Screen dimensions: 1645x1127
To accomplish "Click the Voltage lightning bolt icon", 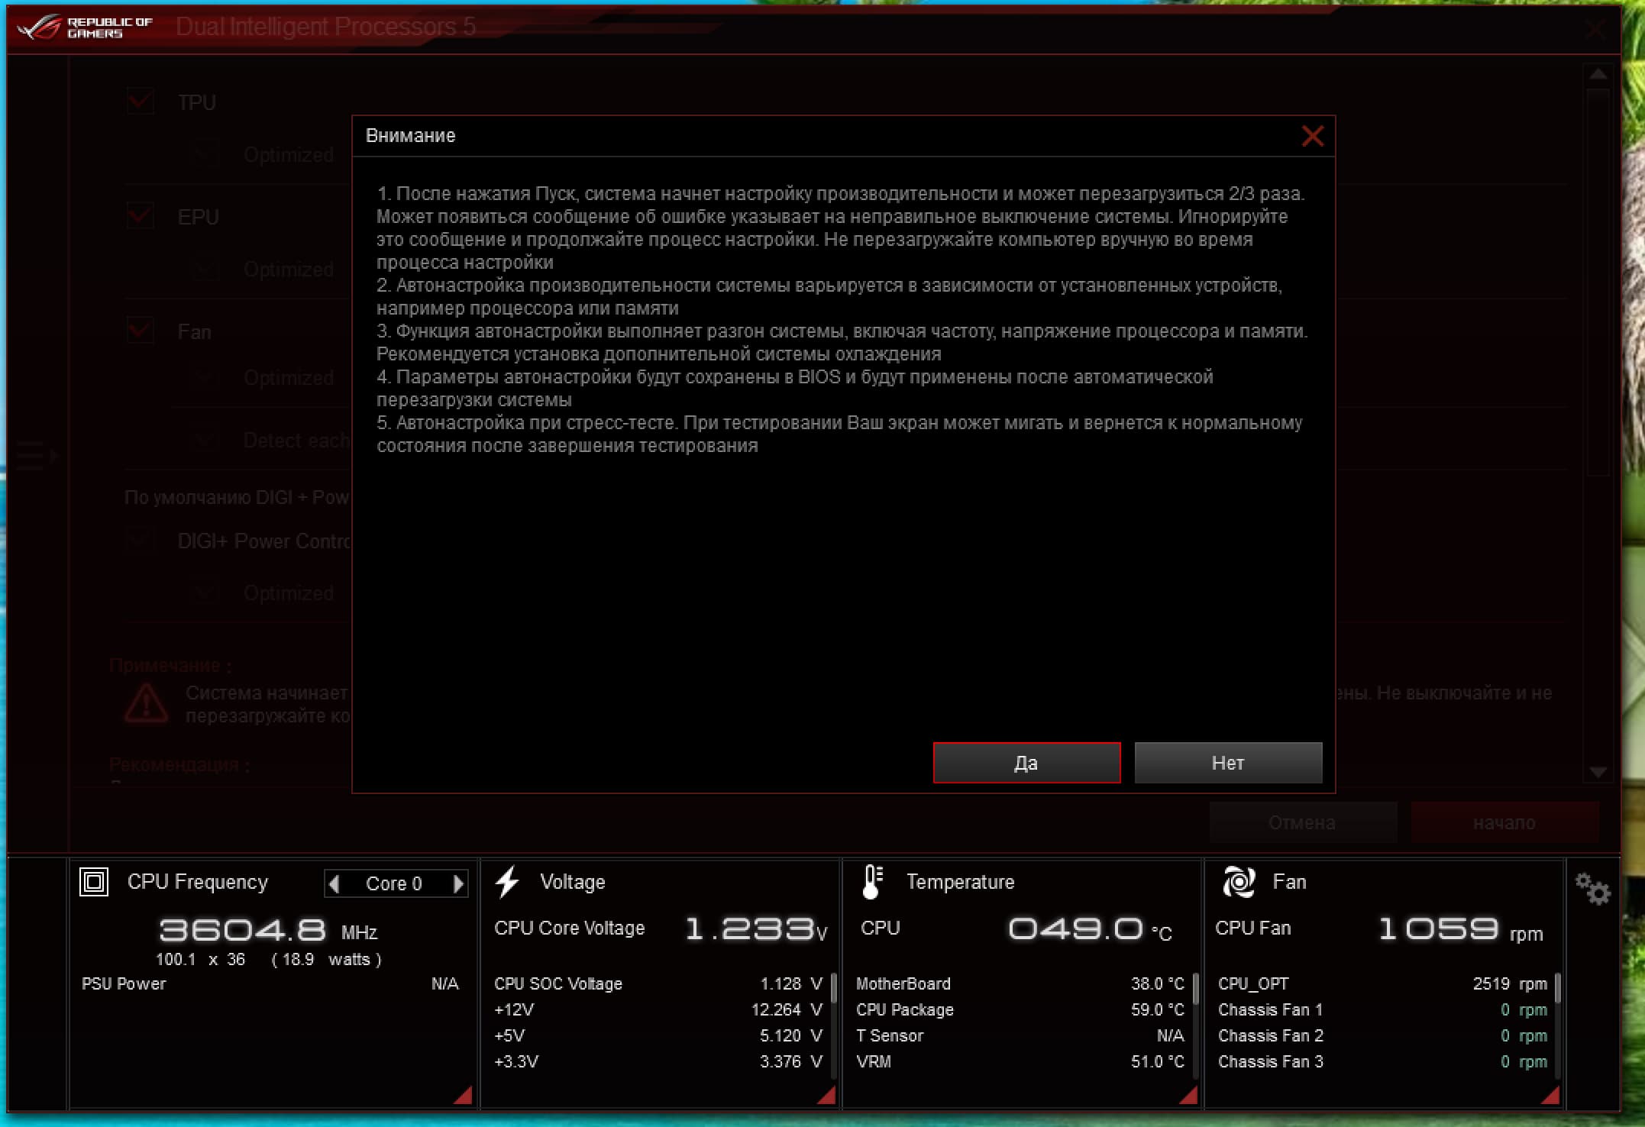I will 507,882.
